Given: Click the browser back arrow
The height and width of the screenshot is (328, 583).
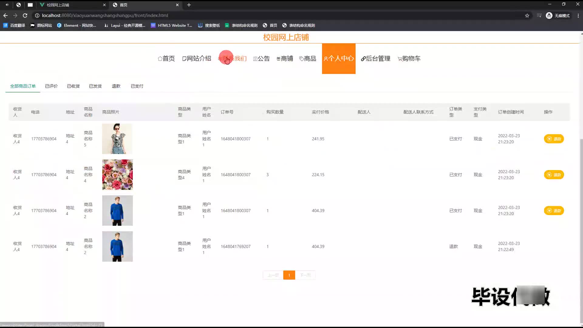Looking at the screenshot, I should pyautogui.click(x=5, y=15).
